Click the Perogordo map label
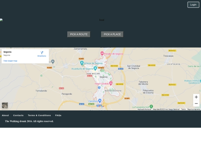Screen dimensions: 201x151 pos(67,94)
